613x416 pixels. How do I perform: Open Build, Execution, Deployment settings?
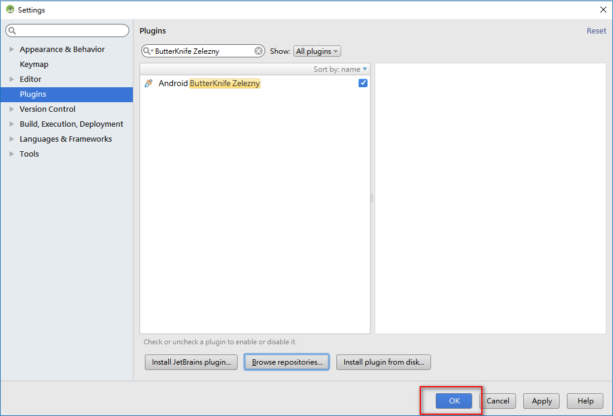[72, 124]
